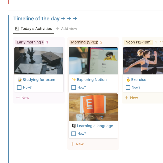The width and height of the screenshot is (163, 163).
Task: Click the Add view button
Action: click(67, 29)
